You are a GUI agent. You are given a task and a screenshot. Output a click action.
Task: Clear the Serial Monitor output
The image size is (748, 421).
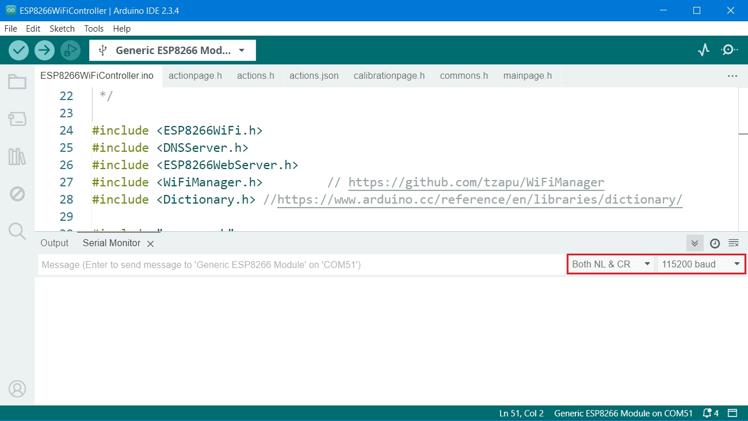734,243
